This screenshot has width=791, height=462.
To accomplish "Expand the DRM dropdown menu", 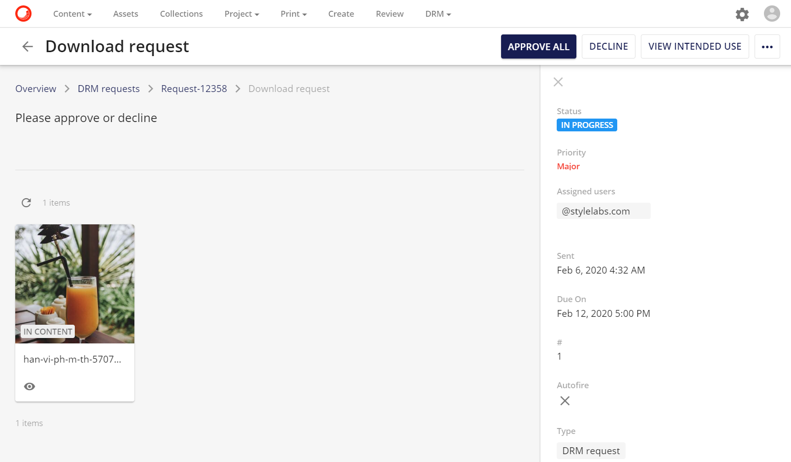I will (x=437, y=14).
